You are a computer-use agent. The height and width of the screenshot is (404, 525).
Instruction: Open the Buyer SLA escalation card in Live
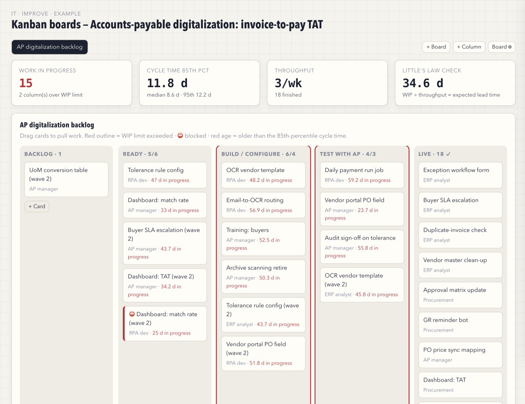tap(460, 205)
